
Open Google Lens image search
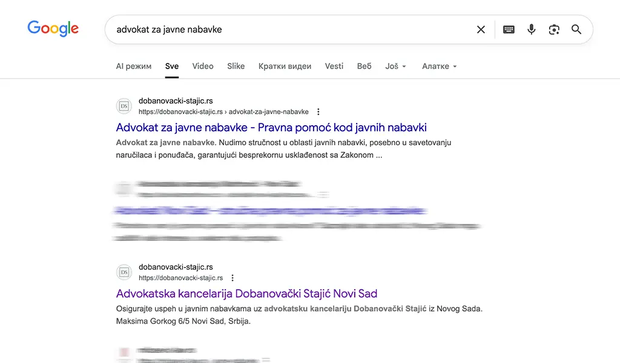pyautogui.click(x=554, y=29)
